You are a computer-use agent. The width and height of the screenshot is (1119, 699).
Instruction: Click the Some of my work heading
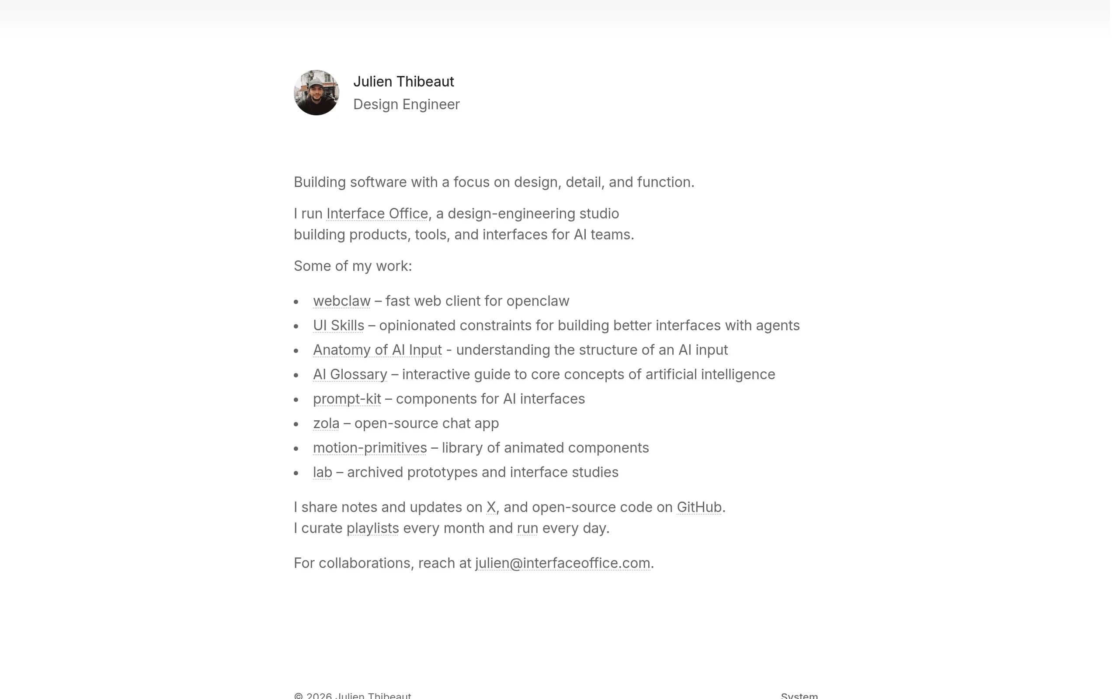point(352,266)
